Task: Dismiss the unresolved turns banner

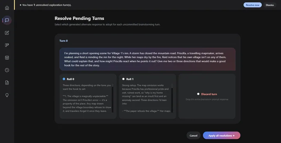Action: [270, 5]
